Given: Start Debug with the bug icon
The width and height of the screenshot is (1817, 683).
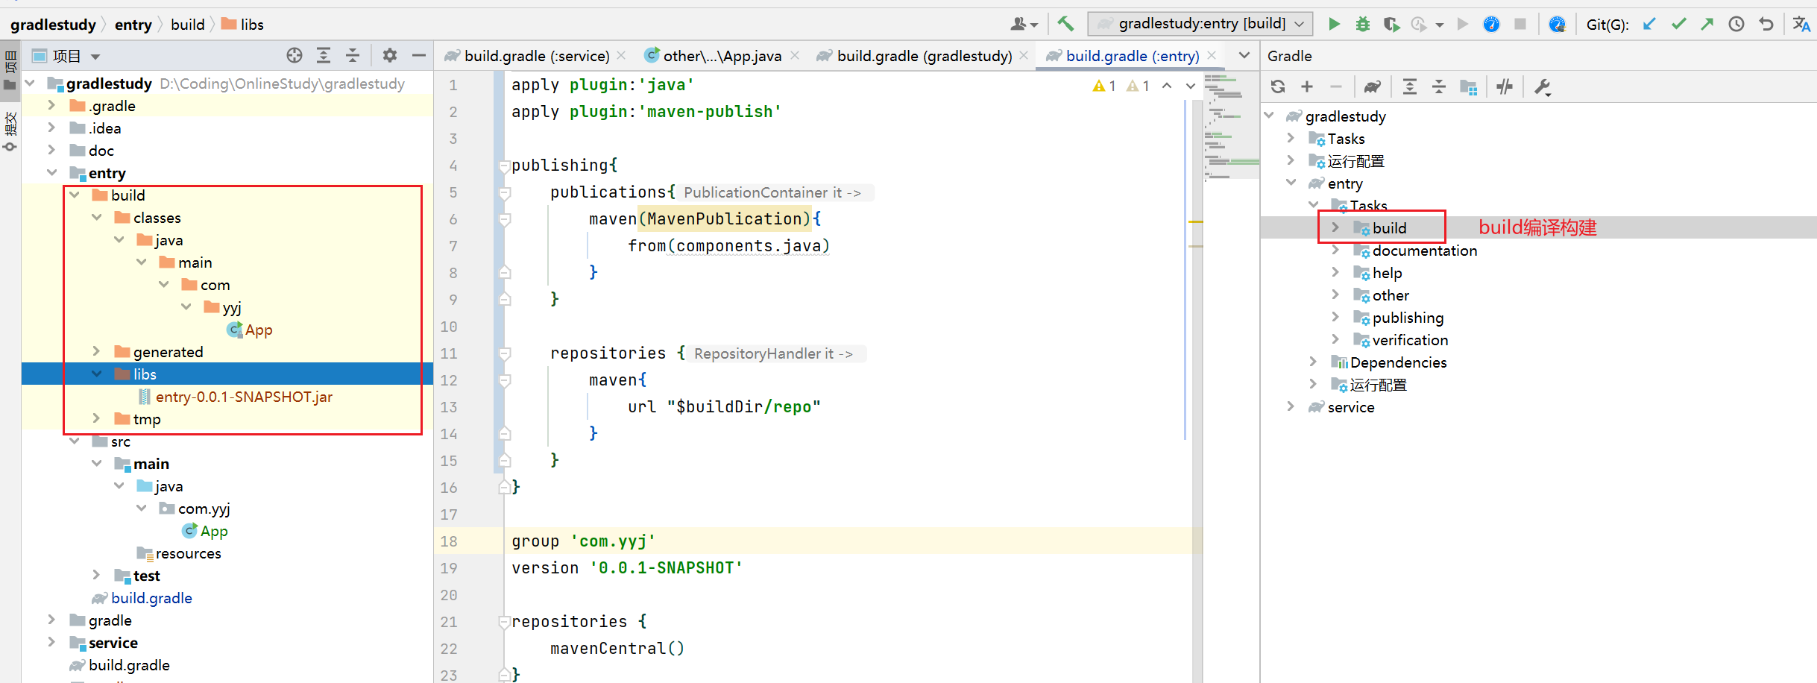Looking at the screenshot, I should point(1362,24).
